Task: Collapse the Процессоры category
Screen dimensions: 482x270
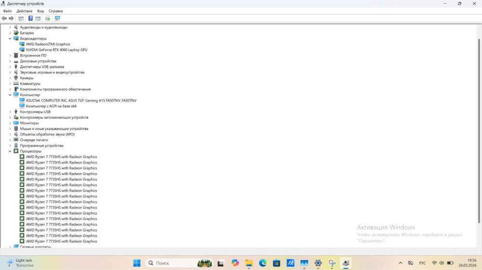Action: (10, 151)
